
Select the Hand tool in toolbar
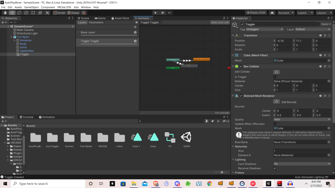[5, 13]
